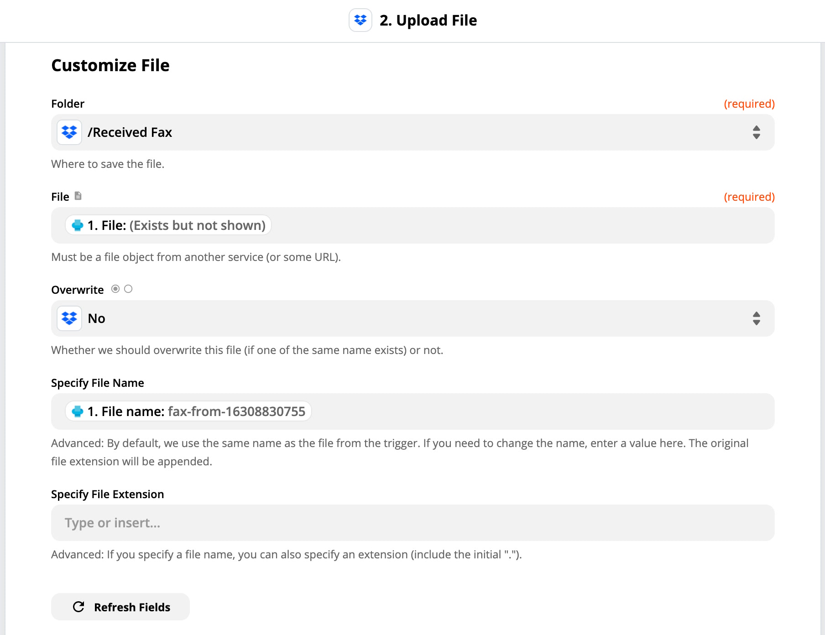
Task: Click the refresh arrow icon
Action: tap(78, 607)
